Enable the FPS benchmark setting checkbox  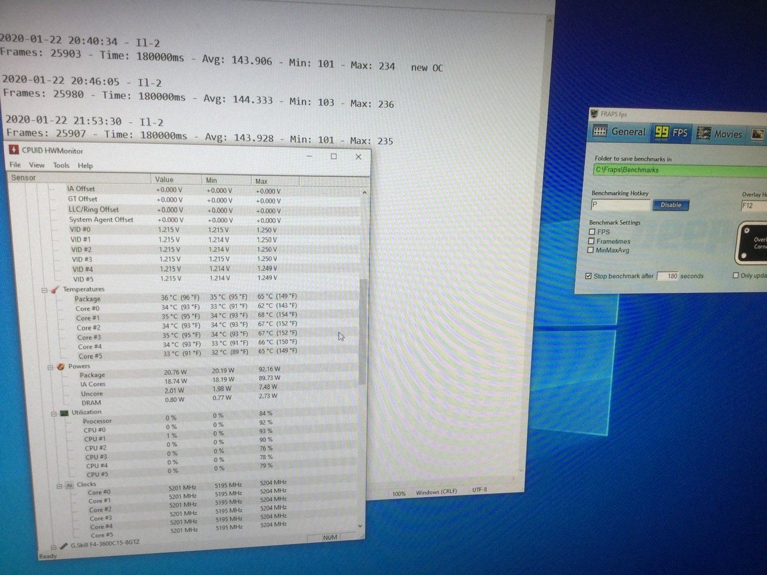click(x=592, y=232)
